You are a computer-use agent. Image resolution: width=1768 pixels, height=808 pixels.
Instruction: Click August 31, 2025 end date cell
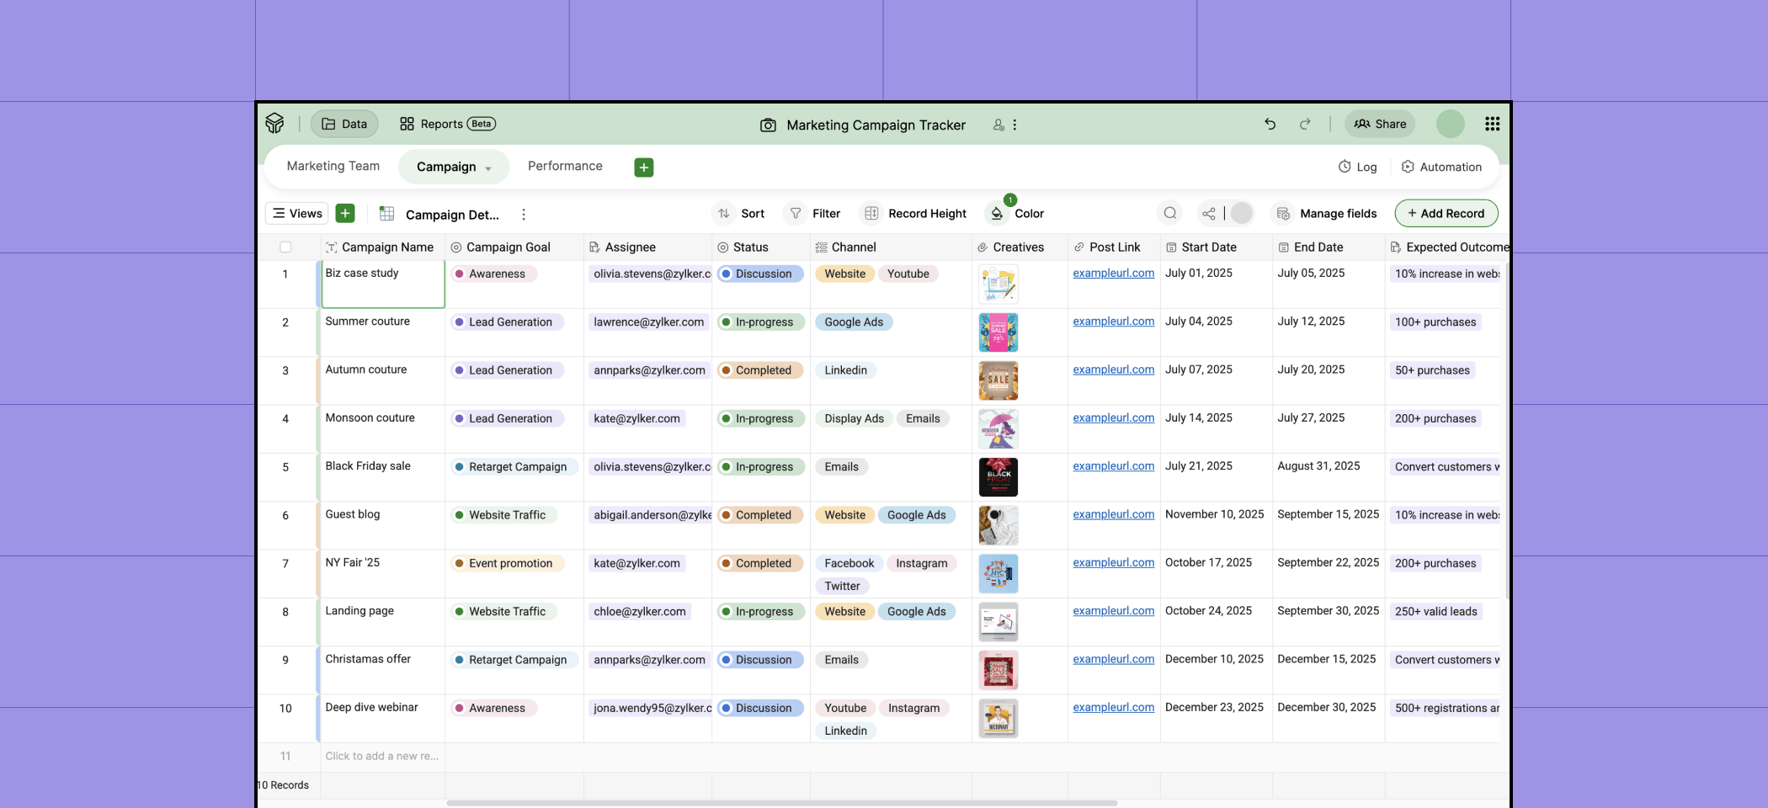pos(1328,477)
